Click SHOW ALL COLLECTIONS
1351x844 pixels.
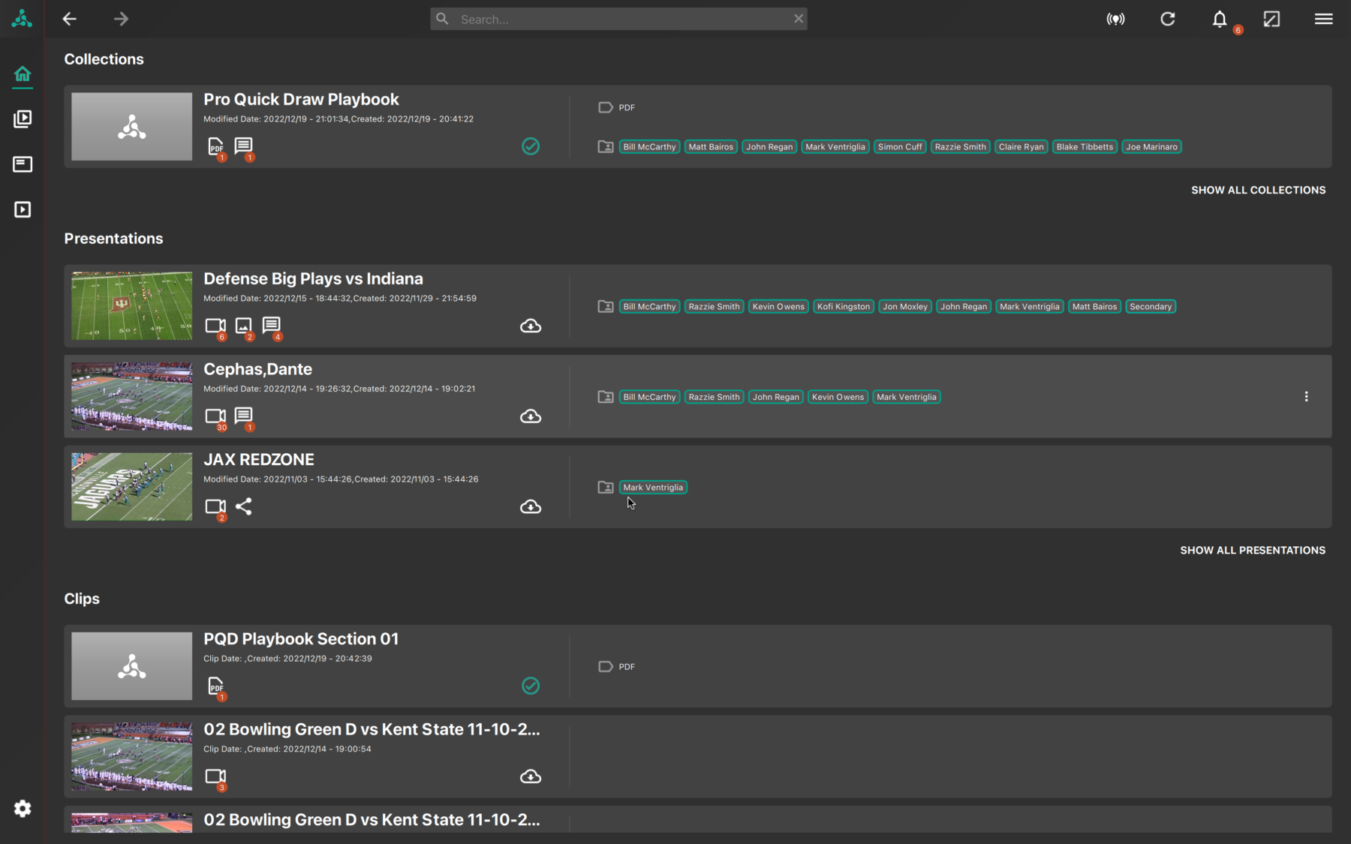[1259, 190]
